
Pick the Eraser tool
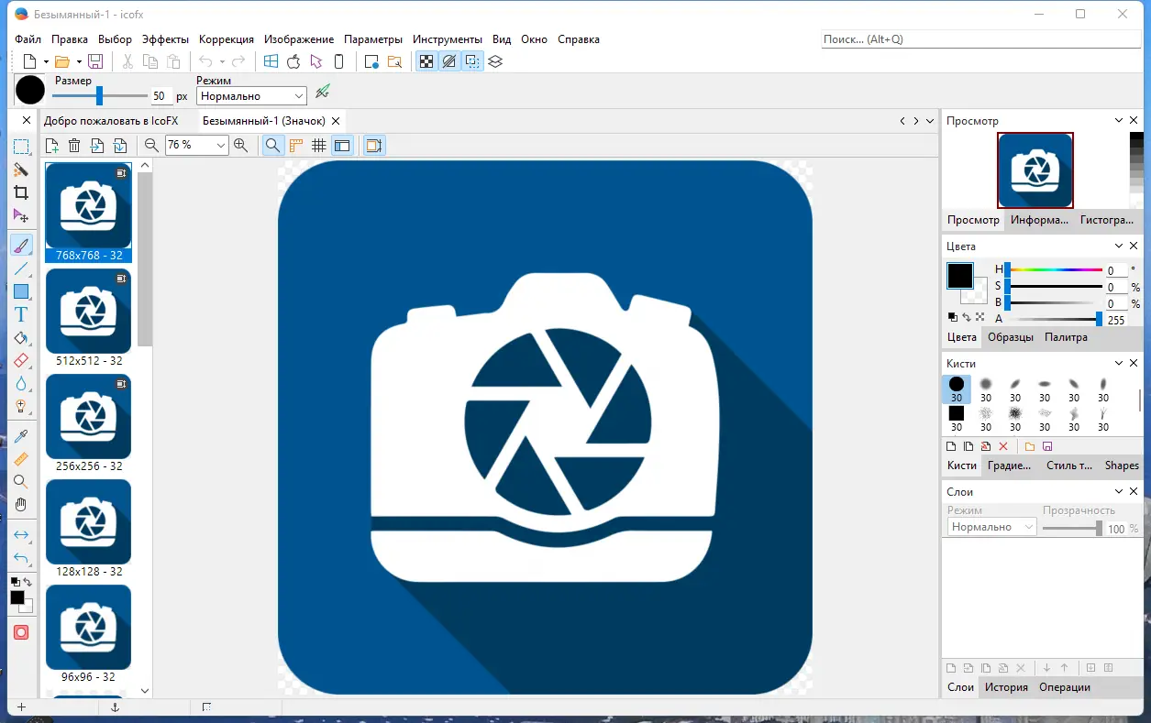21,361
